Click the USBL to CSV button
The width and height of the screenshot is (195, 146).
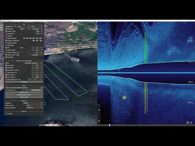pos(24,97)
